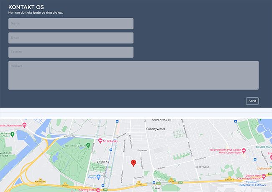Click the Den Blå Planet map label
Viewport: 272px width, 192px height.
coord(264,147)
